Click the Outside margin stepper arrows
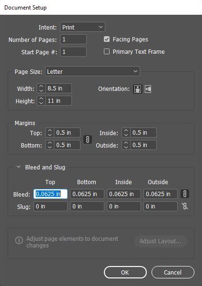The width and height of the screenshot is (202, 286). [126, 145]
